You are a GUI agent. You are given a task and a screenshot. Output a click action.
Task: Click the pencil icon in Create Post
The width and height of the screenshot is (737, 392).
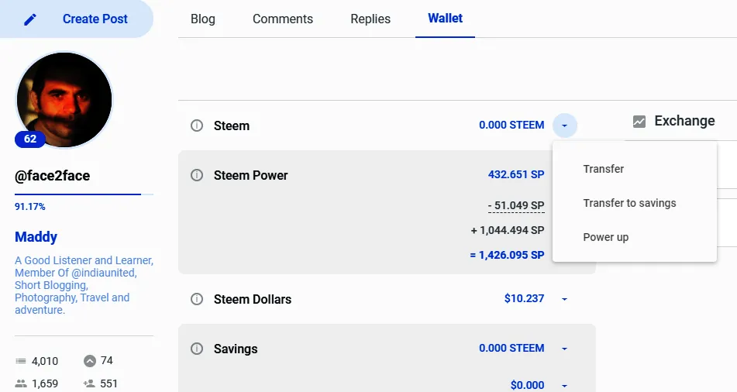pyautogui.click(x=30, y=19)
